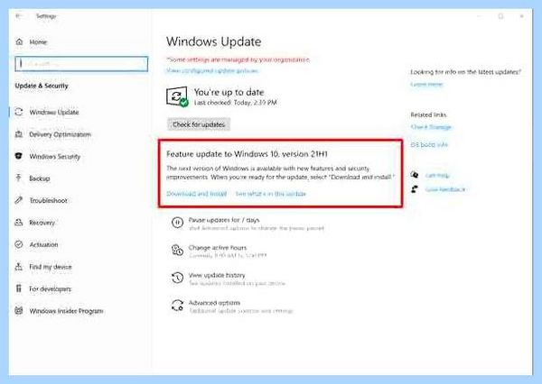
Task: Click the You're up to date text
Action: click(229, 92)
